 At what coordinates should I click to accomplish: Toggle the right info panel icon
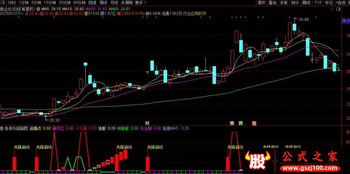coord(338,9)
